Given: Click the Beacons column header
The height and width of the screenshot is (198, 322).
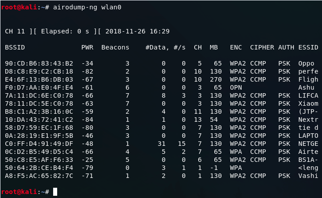Looking at the screenshot, I should (115, 47).
